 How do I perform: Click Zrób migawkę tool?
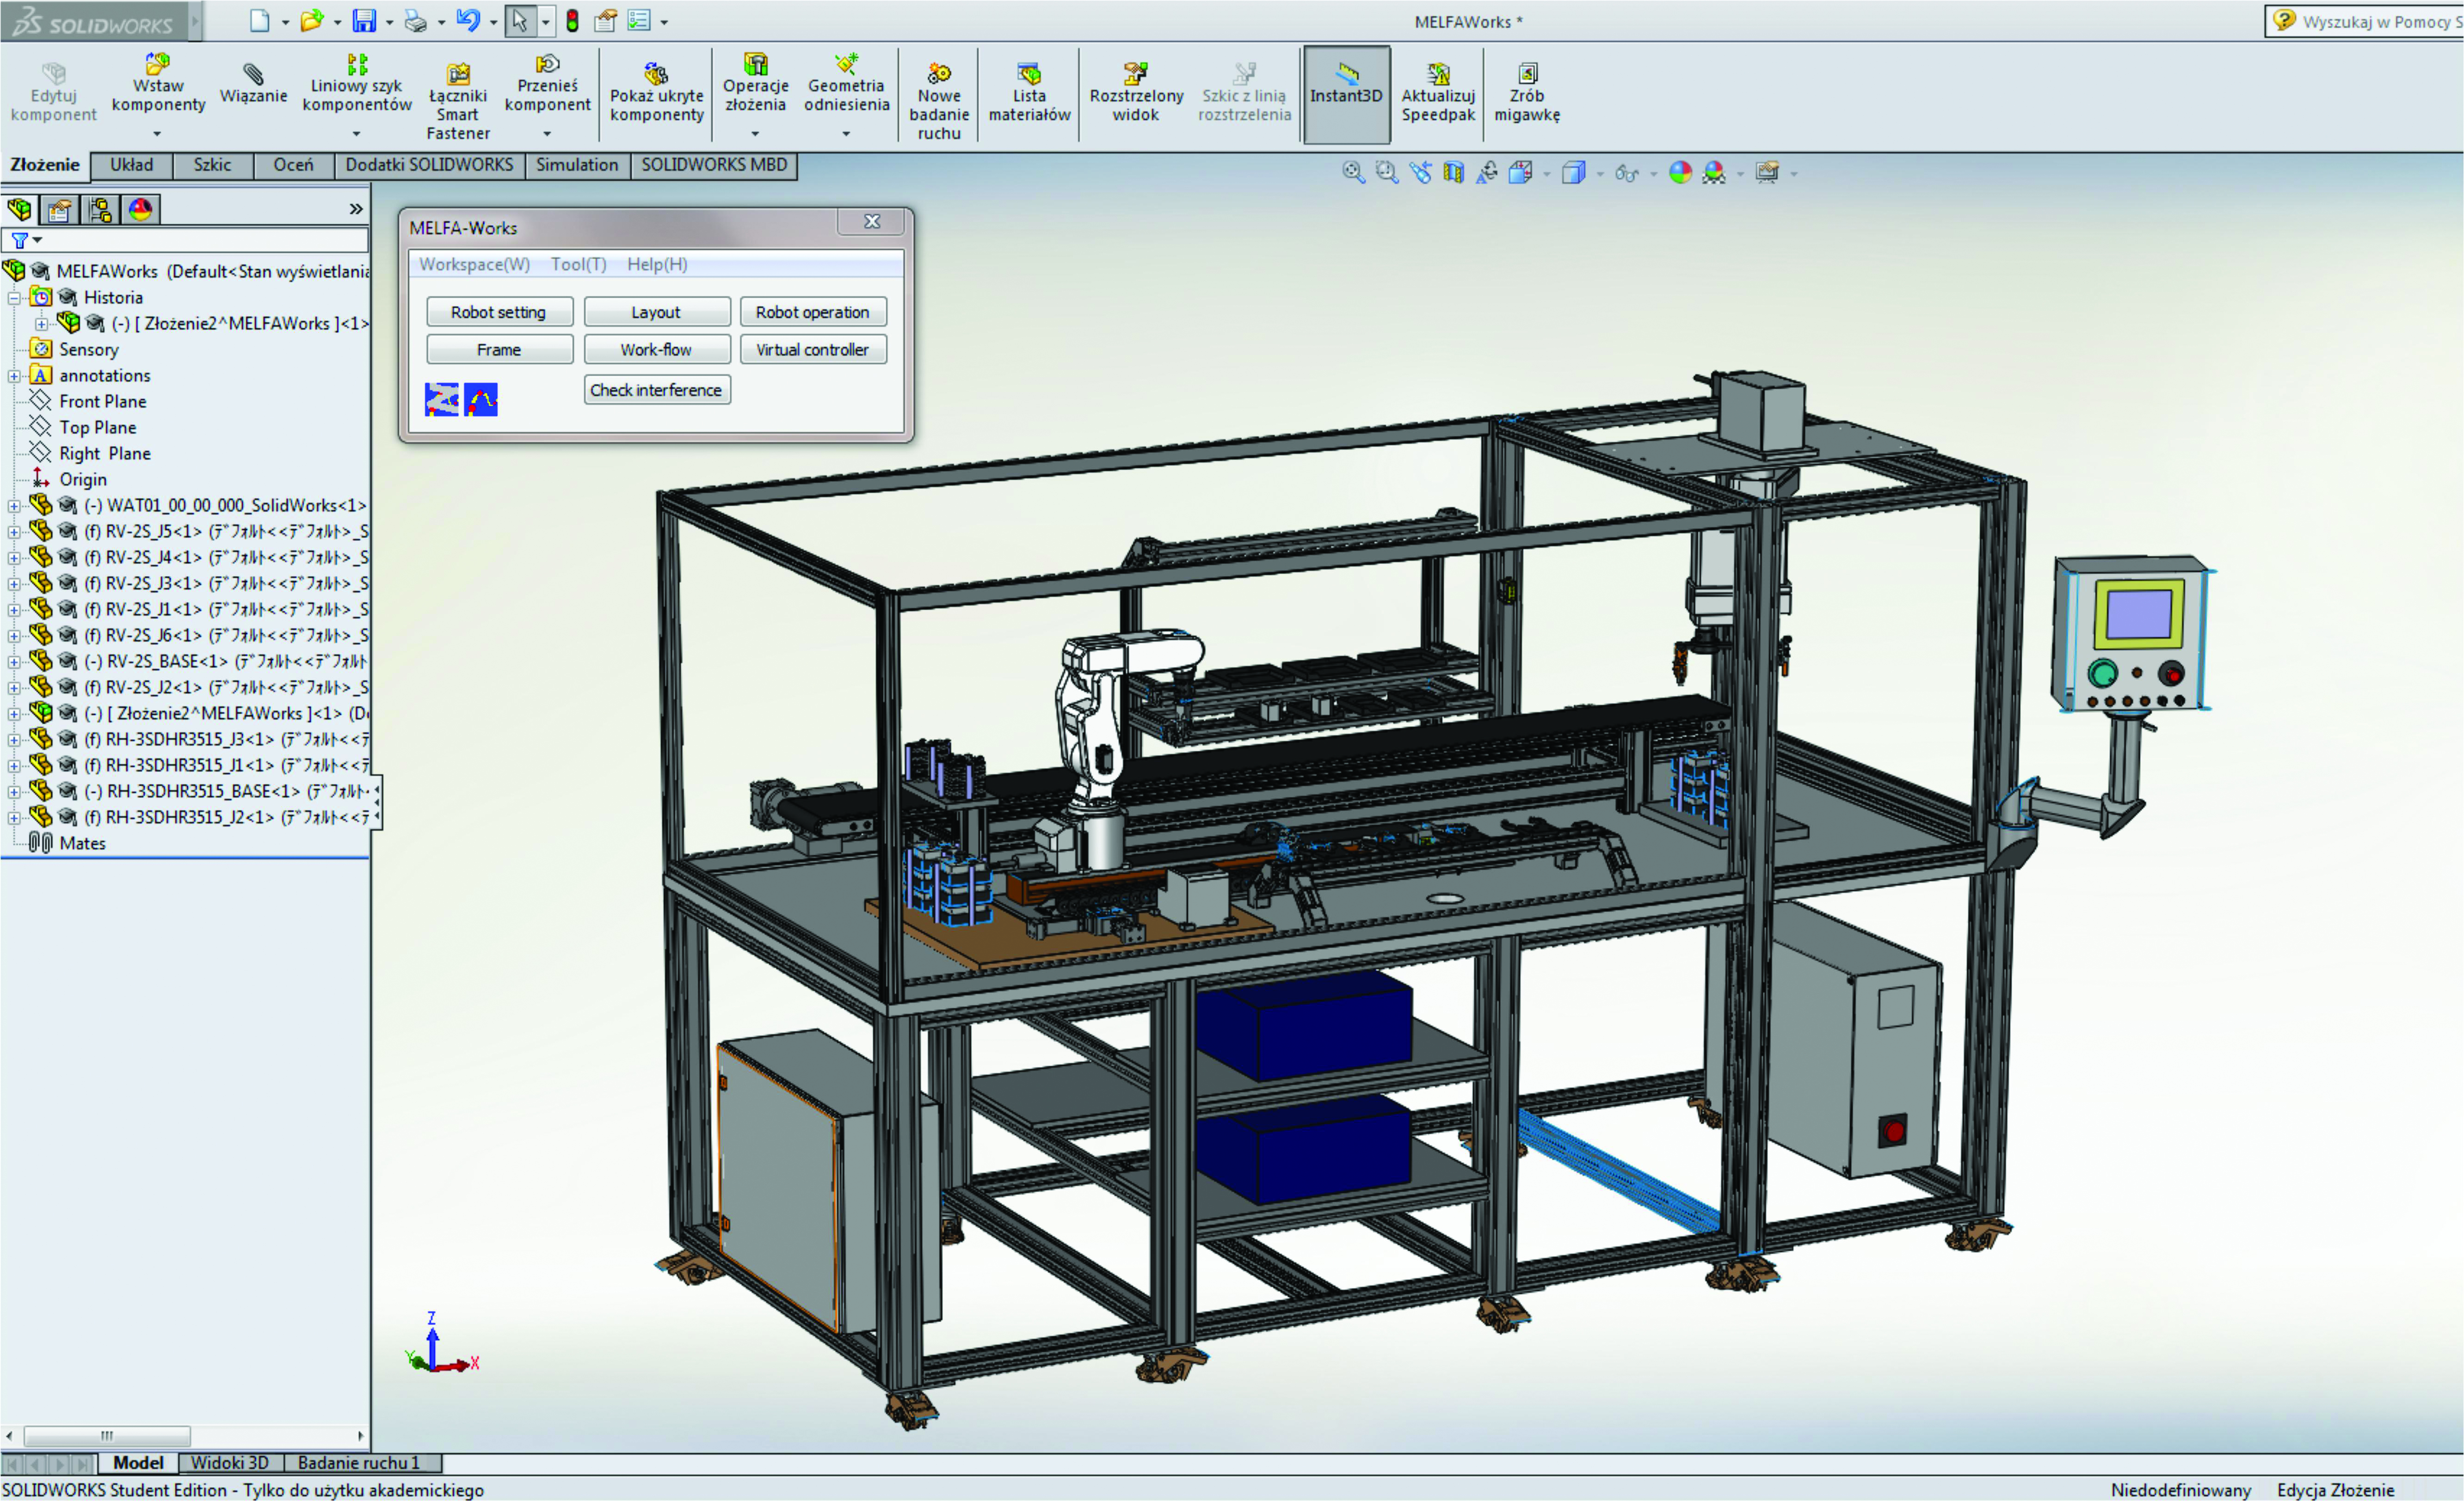tap(1527, 93)
